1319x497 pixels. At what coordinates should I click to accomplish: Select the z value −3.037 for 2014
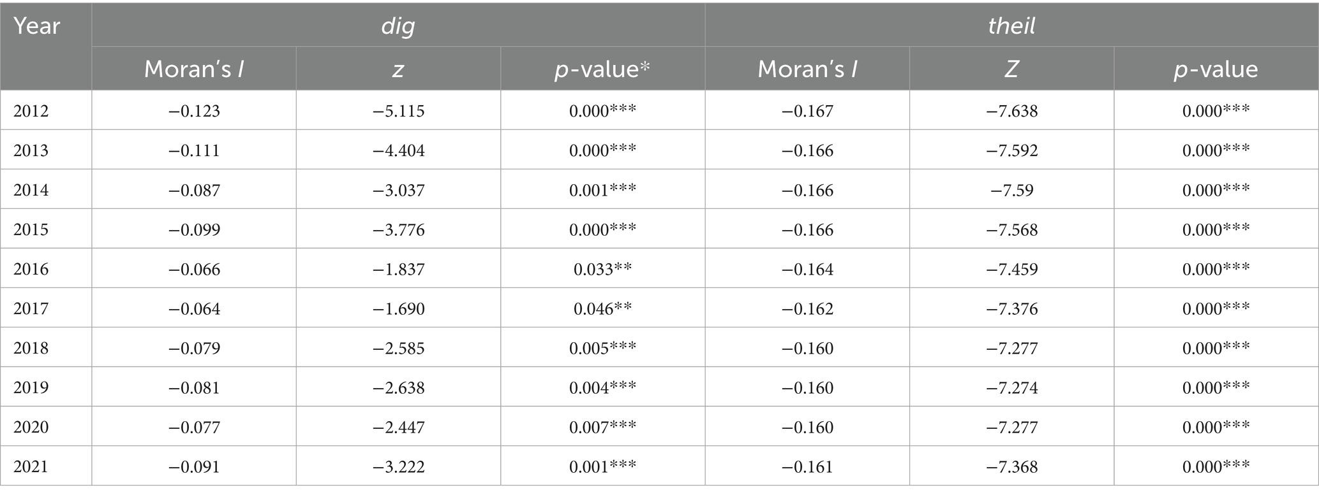point(399,190)
